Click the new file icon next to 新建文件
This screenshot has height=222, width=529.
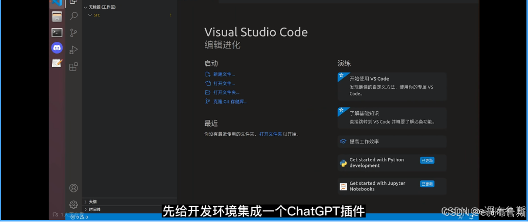tap(208, 74)
